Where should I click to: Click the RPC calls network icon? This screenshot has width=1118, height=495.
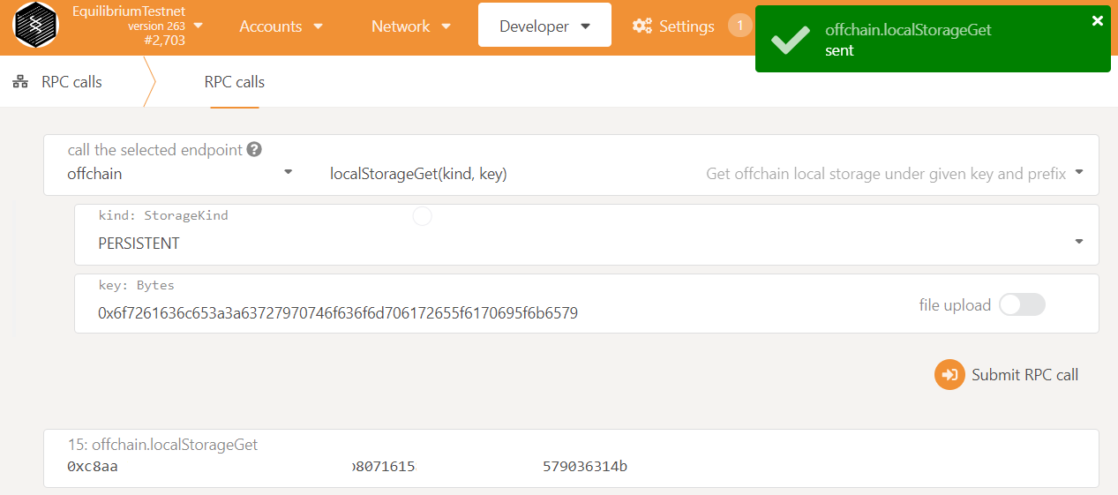tap(20, 82)
